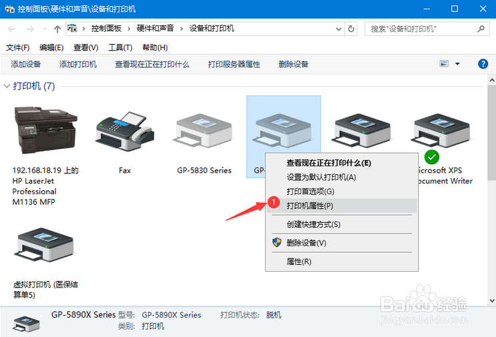Image resolution: width=496 pixels, height=337 pixels.
Task: Click the 脱机 printer status value
Action: click(x=273, y=315)
